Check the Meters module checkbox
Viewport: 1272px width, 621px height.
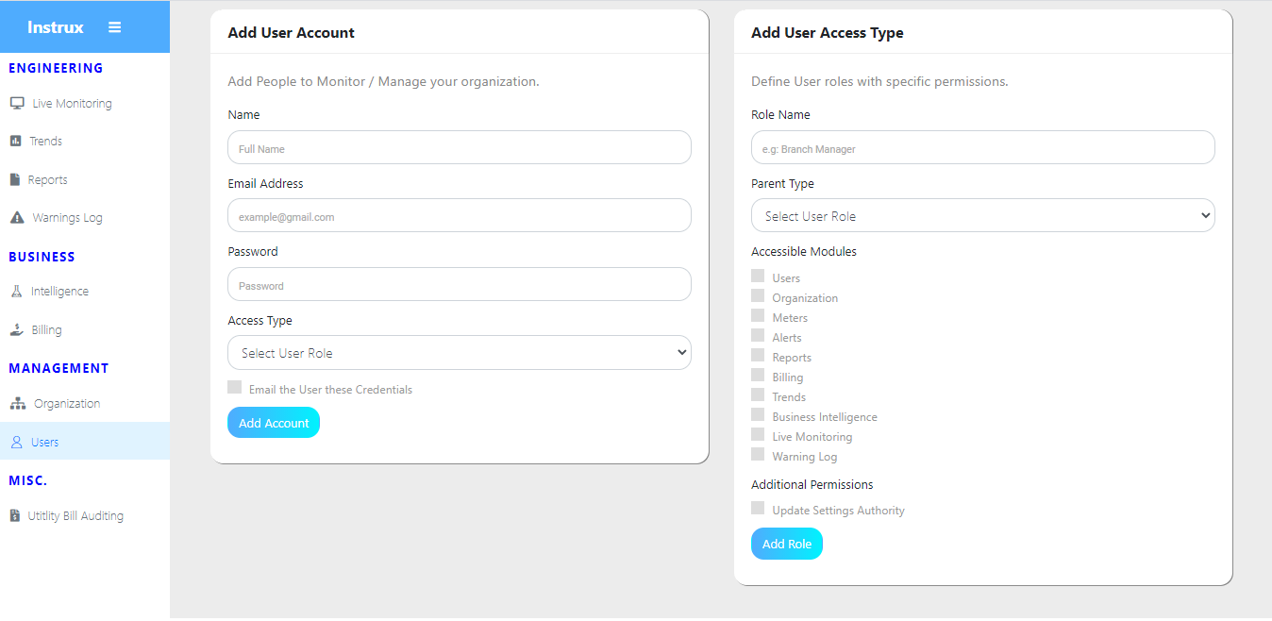point(758,315)
